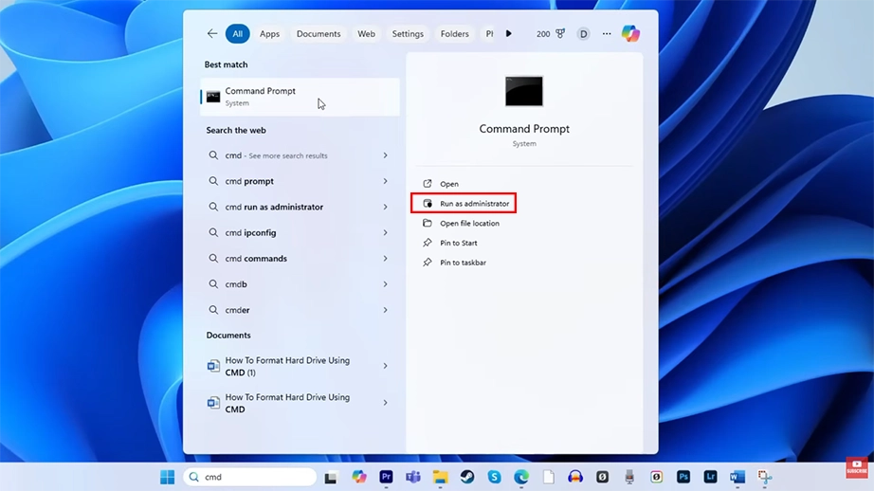Viewport: 874px width, 491px height.
Task: Go back using the search panel arrow
Action: (212, 33)
